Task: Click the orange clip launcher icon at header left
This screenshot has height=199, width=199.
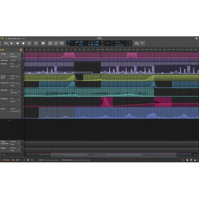Action: (x=3, y=50)
